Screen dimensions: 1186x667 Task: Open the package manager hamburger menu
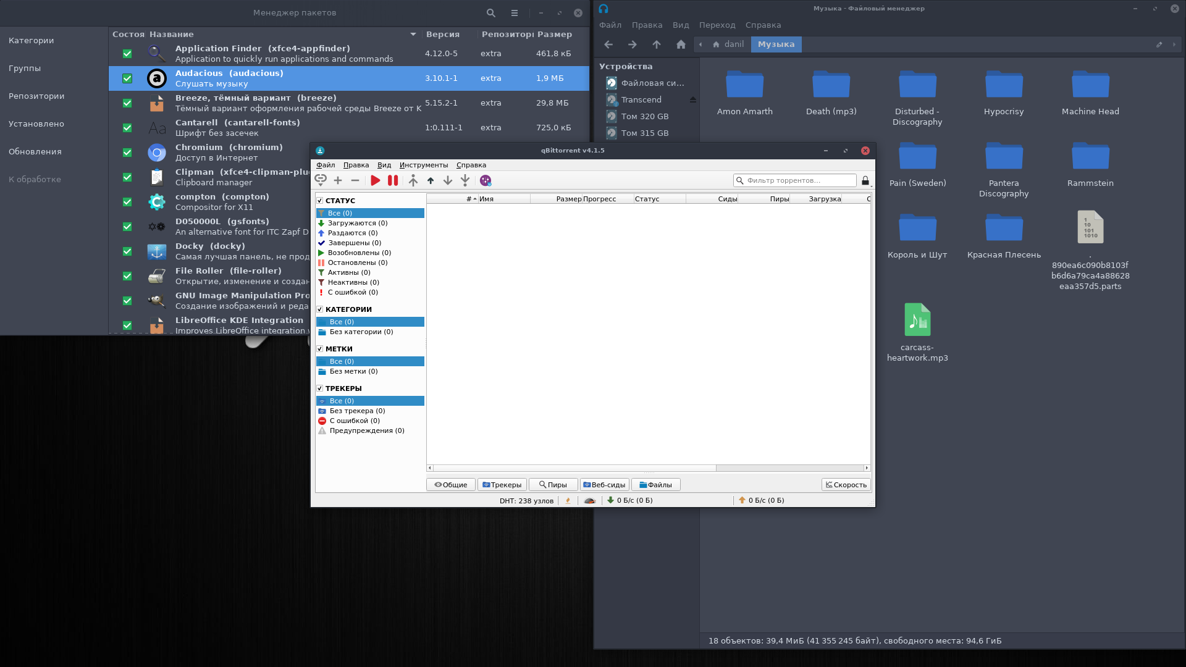tap(515, 13)
